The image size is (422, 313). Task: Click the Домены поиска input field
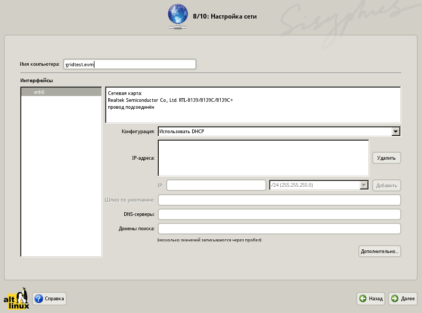coord(279,229)
